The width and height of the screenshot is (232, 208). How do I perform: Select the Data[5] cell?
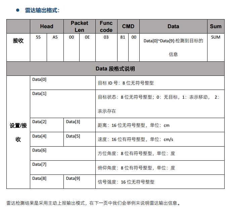tap(73, 136)
